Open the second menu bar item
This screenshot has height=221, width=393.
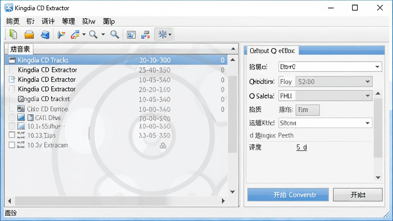tap(30, 21)
